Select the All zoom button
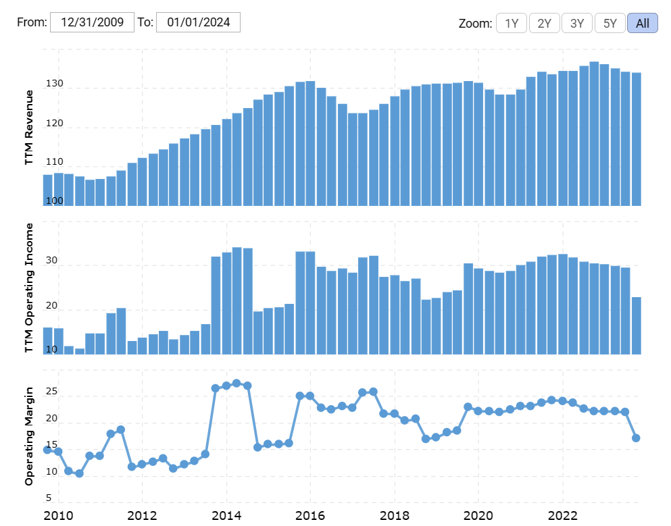 pyautogui.click(x=642, y=23)
